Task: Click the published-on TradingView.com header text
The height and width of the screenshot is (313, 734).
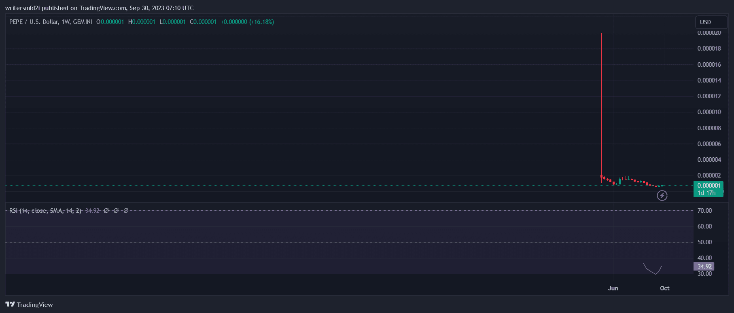Action: 99,8
